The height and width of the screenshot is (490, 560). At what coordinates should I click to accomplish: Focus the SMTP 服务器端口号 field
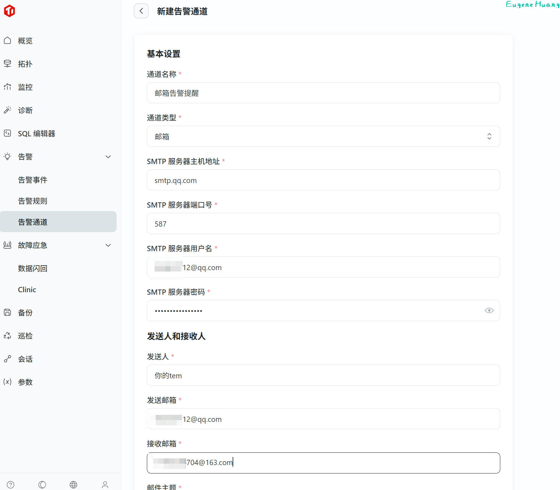[x=323, y=224]
